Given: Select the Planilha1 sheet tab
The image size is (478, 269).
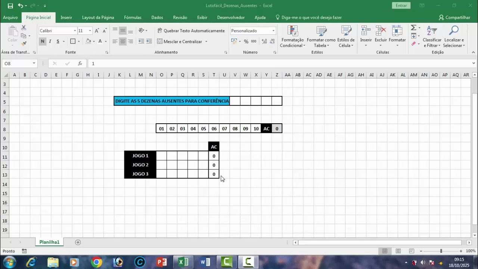Looking at the screenshot, I should pyautogui.click(x=49, y=242).
